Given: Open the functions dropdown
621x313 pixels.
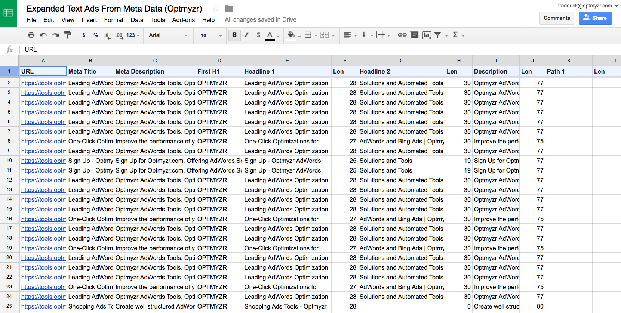Looking at the screenshot, I should (458, 35).
